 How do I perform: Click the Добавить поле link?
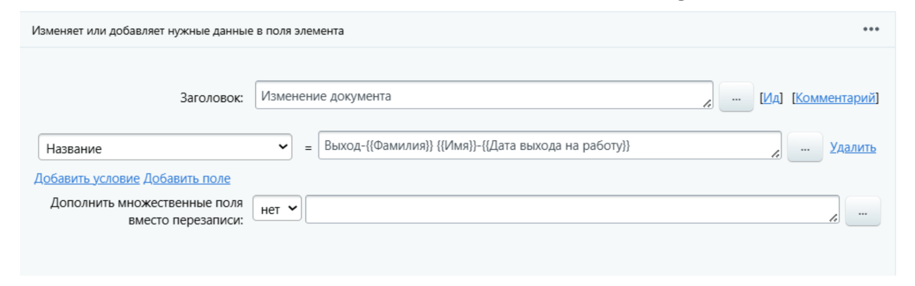coord(187,178)
